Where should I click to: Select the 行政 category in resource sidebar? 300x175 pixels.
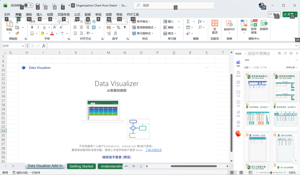pyautogui.click(x=238, y=93)
